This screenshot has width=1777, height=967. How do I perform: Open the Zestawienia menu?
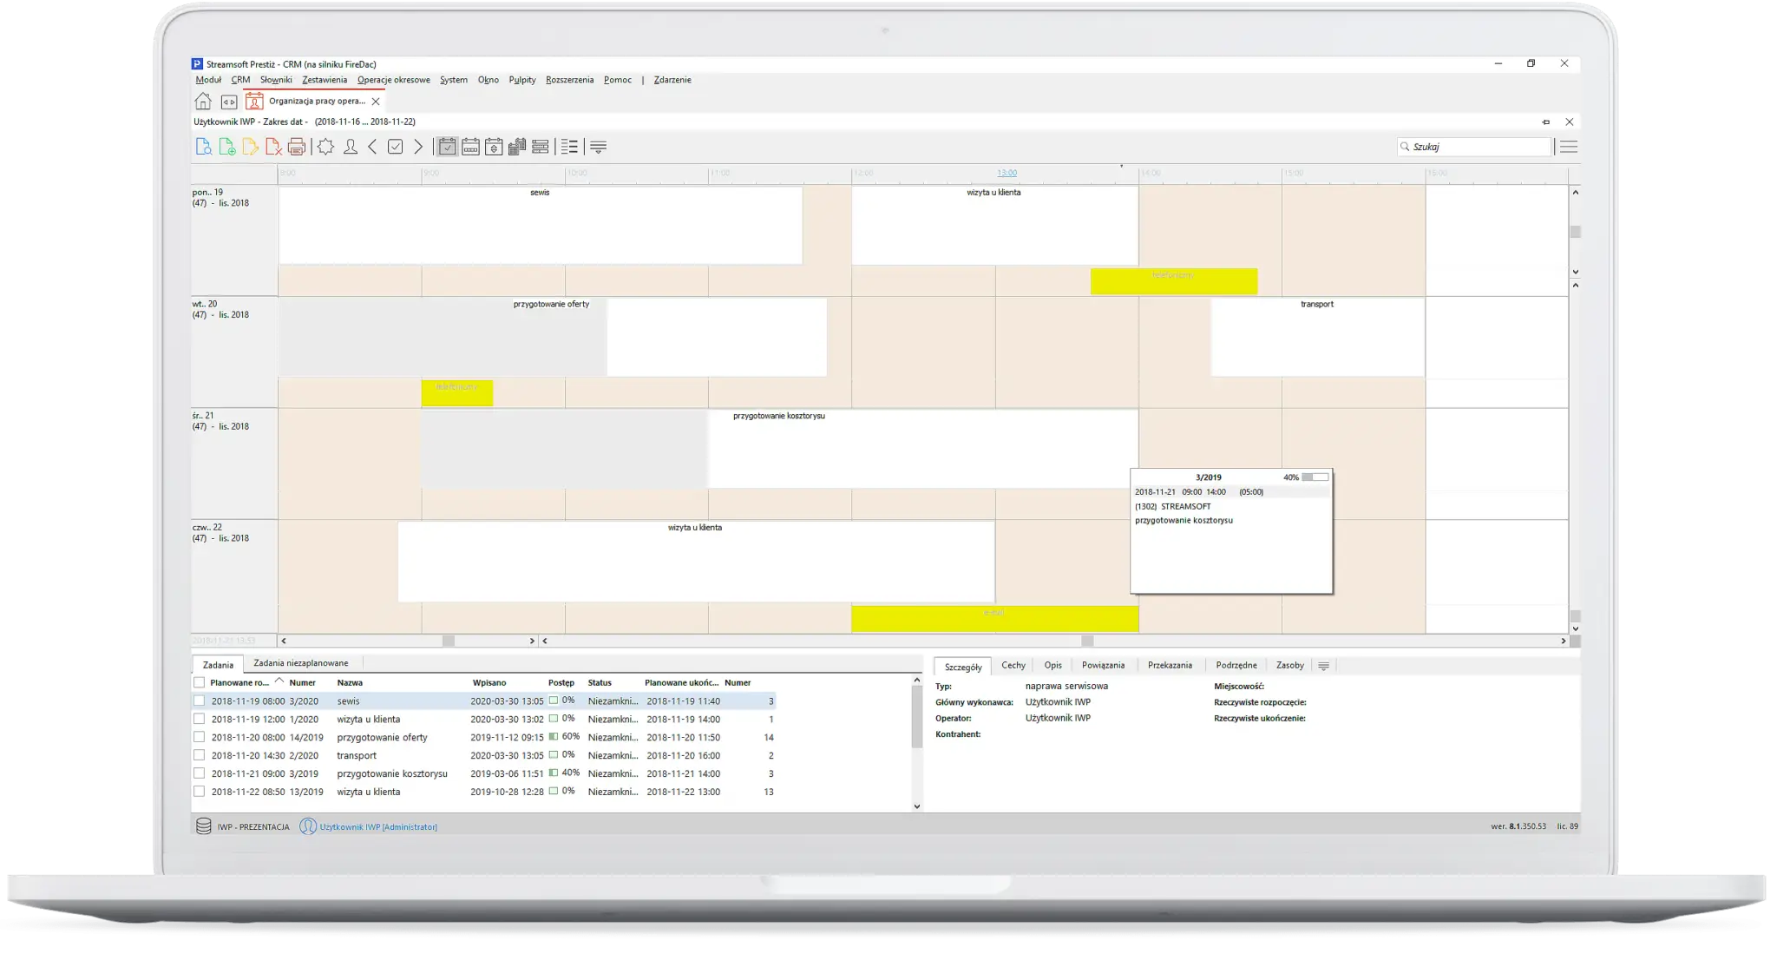325,80
